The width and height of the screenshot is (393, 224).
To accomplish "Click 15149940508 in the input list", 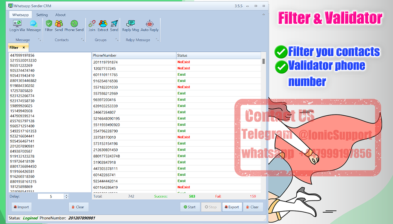I will (21, 111).
